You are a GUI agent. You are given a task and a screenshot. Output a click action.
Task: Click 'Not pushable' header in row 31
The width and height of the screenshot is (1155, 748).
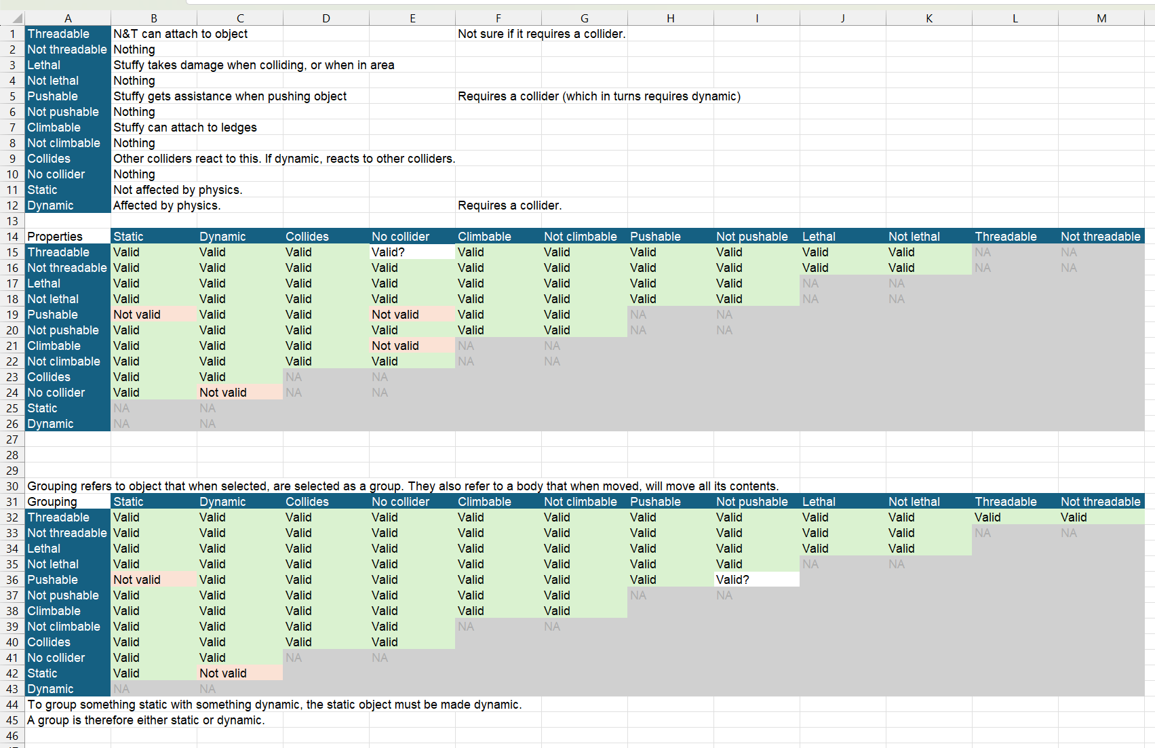click(x=757, y=502)
